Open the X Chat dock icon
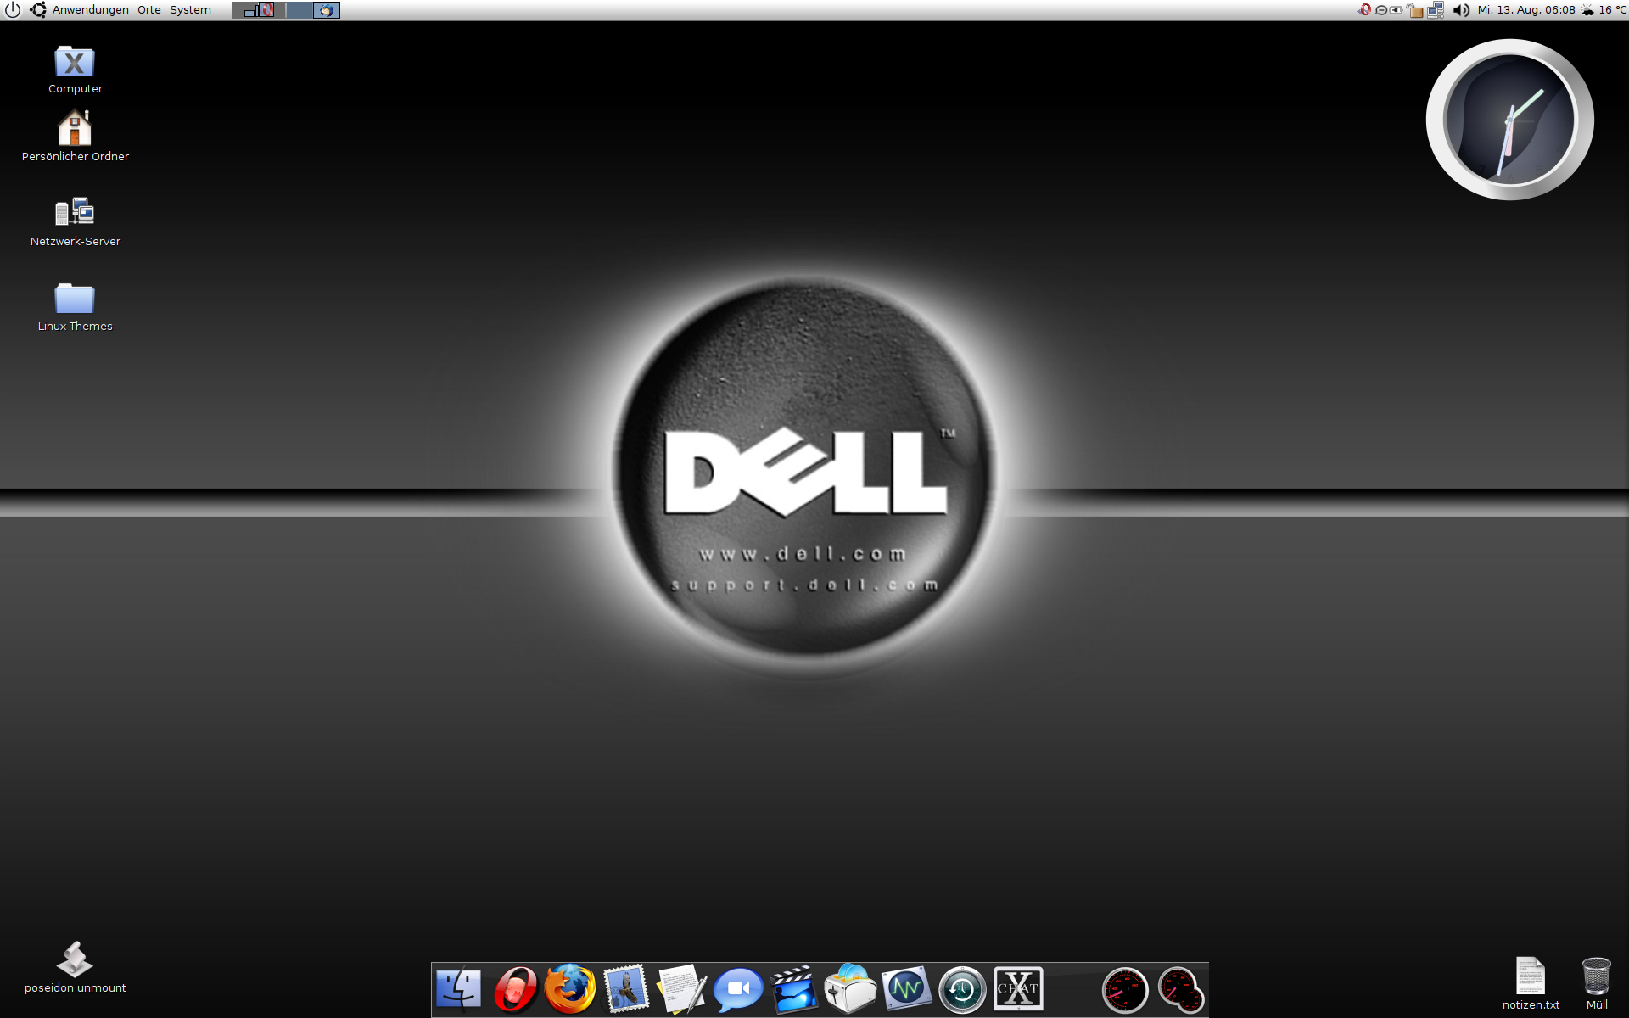 pyautogui.click(x=1018, y=989)
